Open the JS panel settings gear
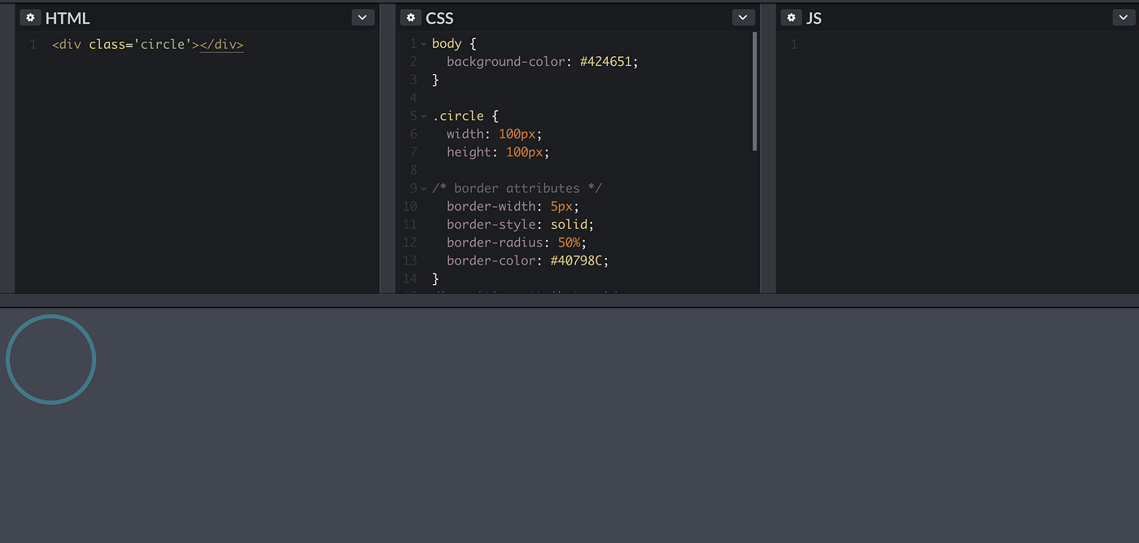The image size is (1139, 543). pyautogui.click(x=791, y=16)
